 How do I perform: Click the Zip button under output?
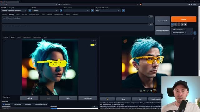[x=140, y=99]
